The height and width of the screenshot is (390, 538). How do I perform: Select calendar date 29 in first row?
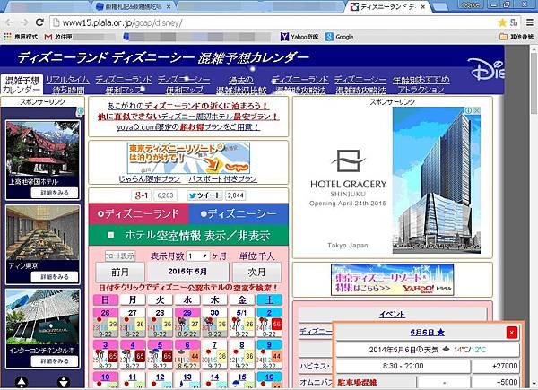tap(187, 323)
